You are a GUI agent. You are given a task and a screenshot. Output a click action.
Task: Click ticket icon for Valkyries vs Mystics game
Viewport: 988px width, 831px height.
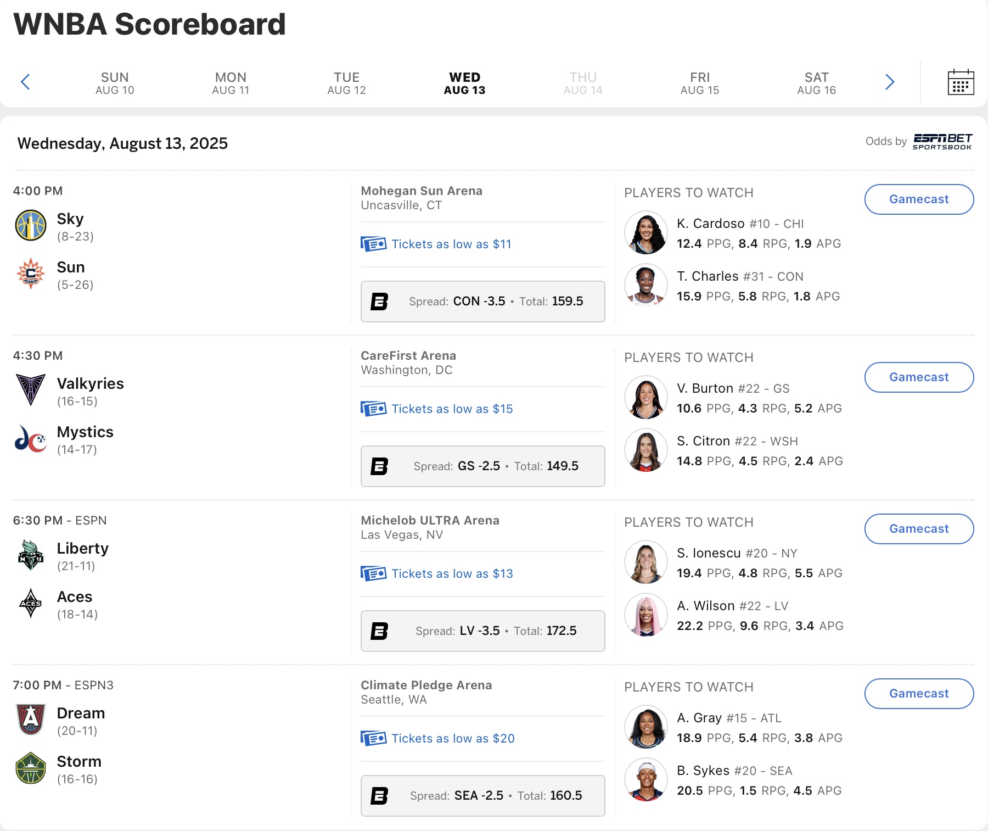point(374,409)
